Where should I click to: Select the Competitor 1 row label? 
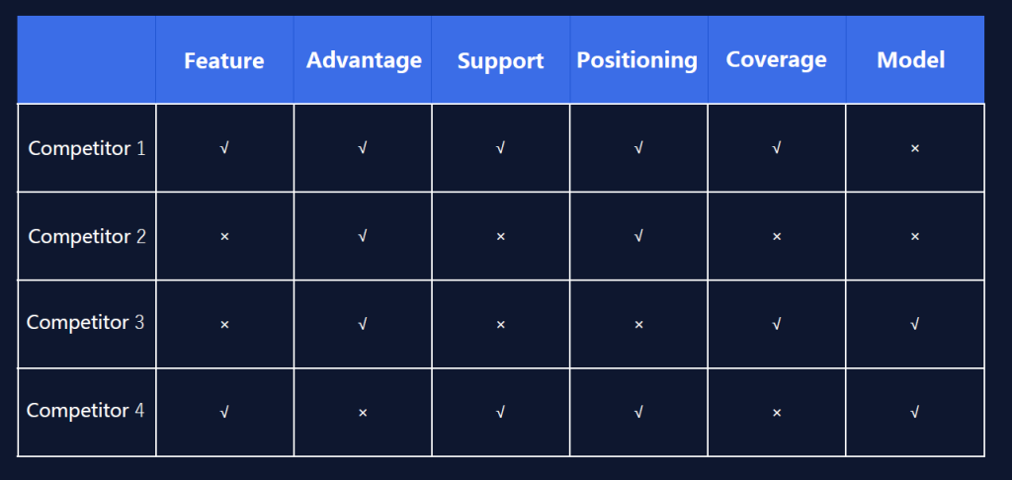point(87,149)
